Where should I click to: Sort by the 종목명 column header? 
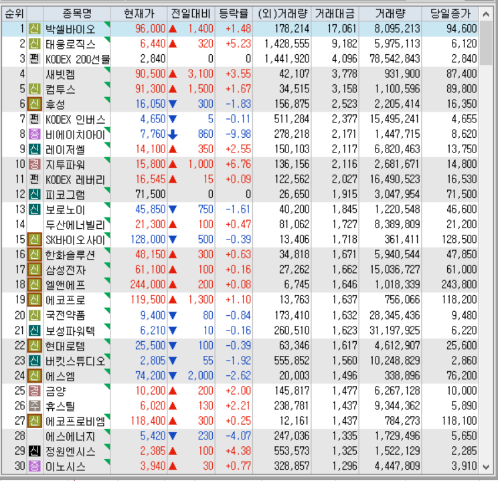click(77, 13)
